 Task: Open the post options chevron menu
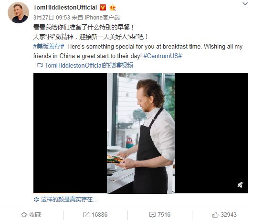(245, 4)
